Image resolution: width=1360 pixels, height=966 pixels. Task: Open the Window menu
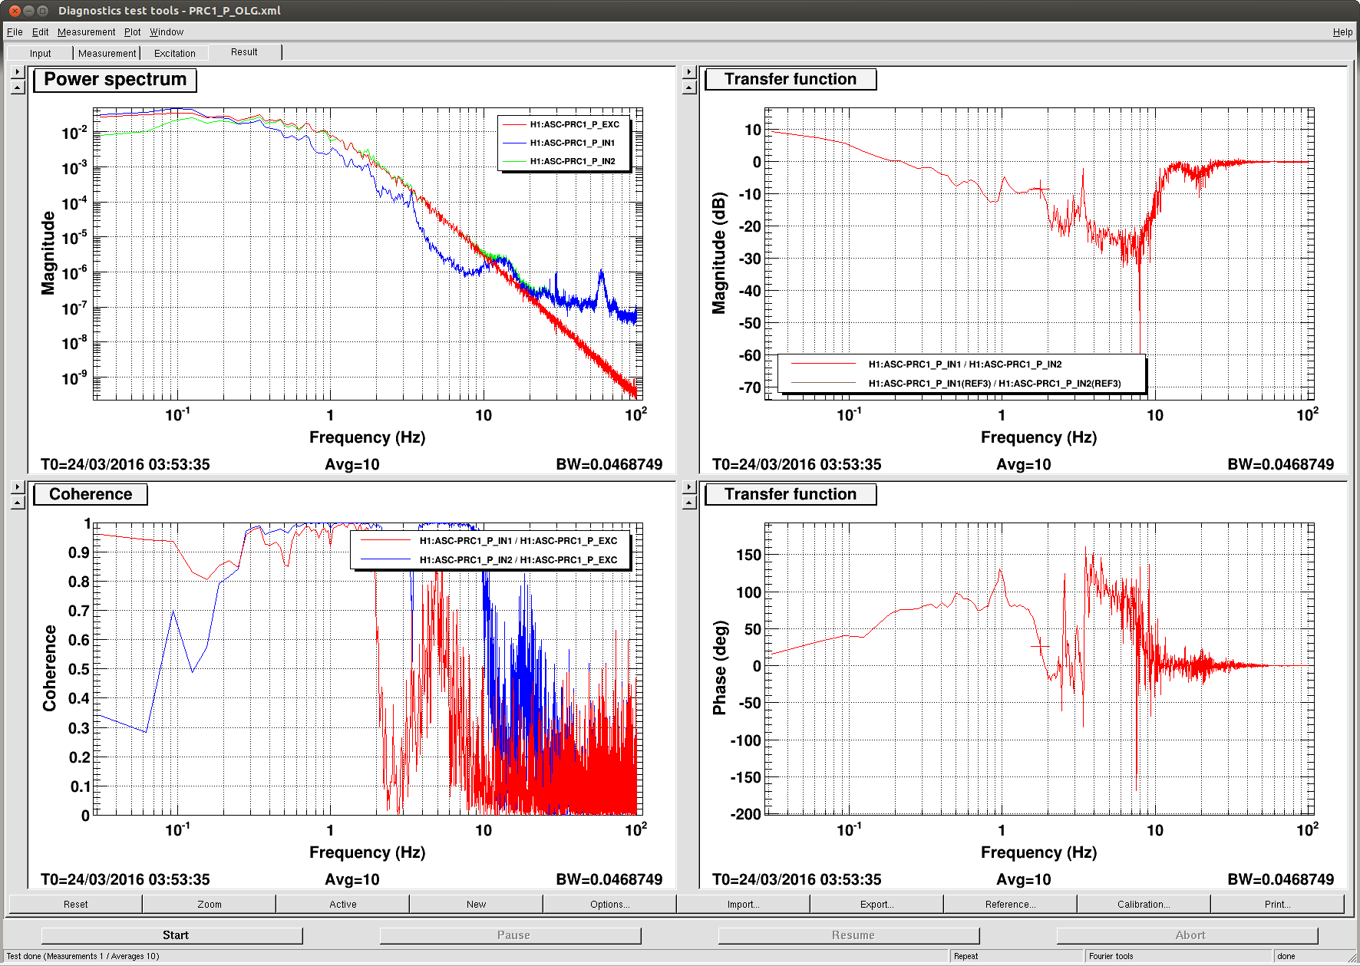tap(167, 31)
